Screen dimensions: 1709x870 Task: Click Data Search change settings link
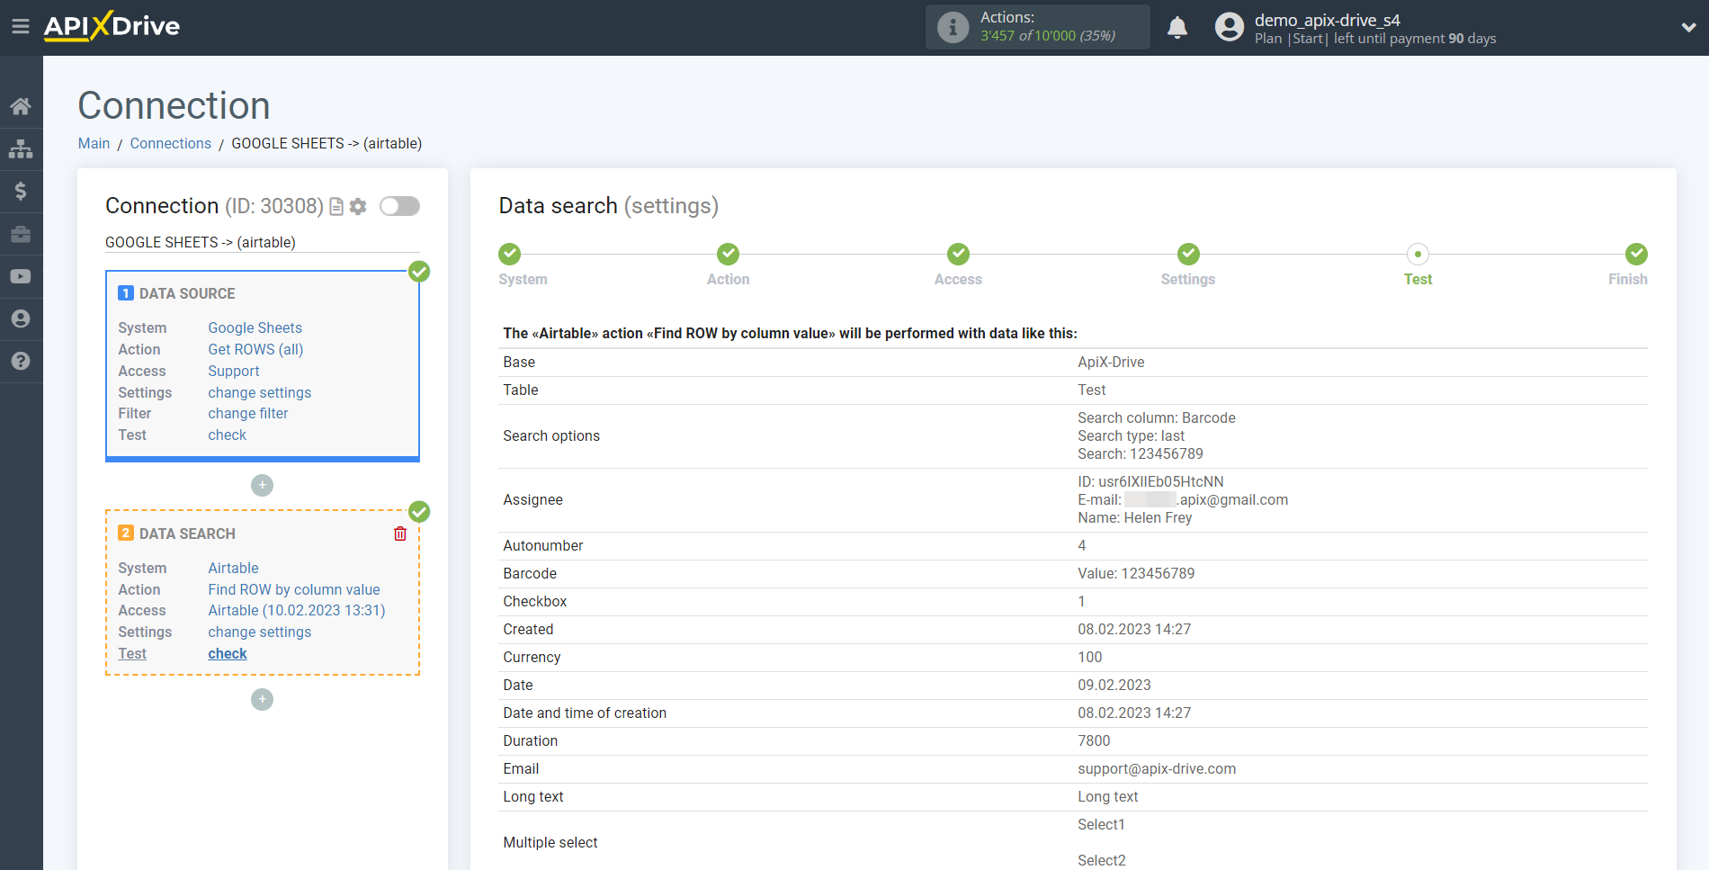(x=259, y=632)
